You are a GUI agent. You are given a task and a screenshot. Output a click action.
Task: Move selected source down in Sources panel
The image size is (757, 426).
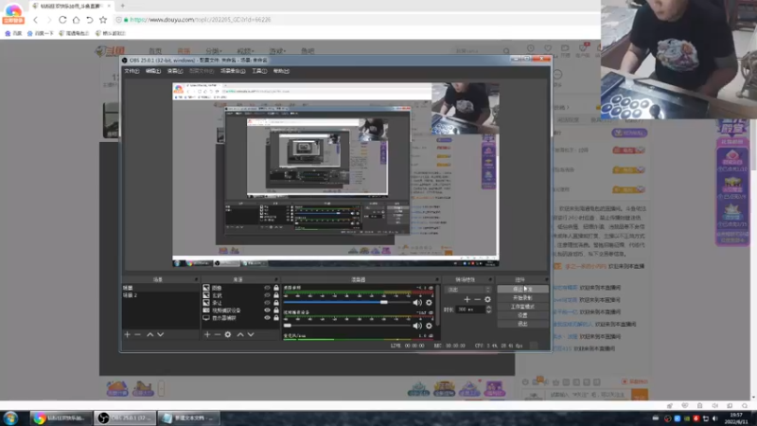coord(251,334)
